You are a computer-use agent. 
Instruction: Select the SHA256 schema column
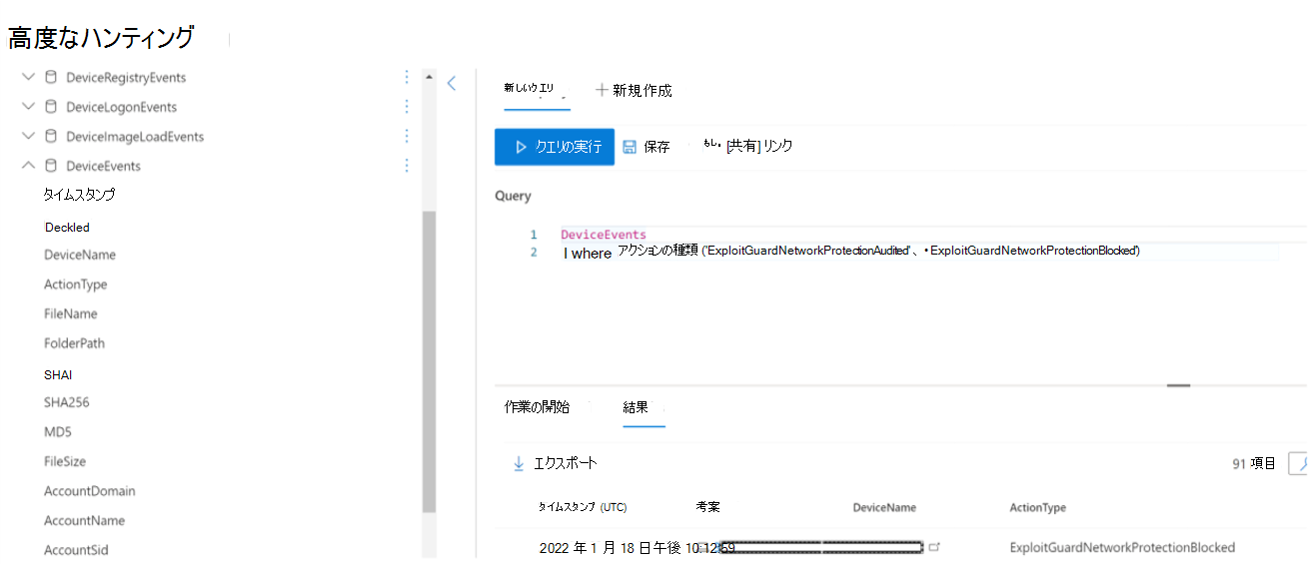[x=66, y=402]
